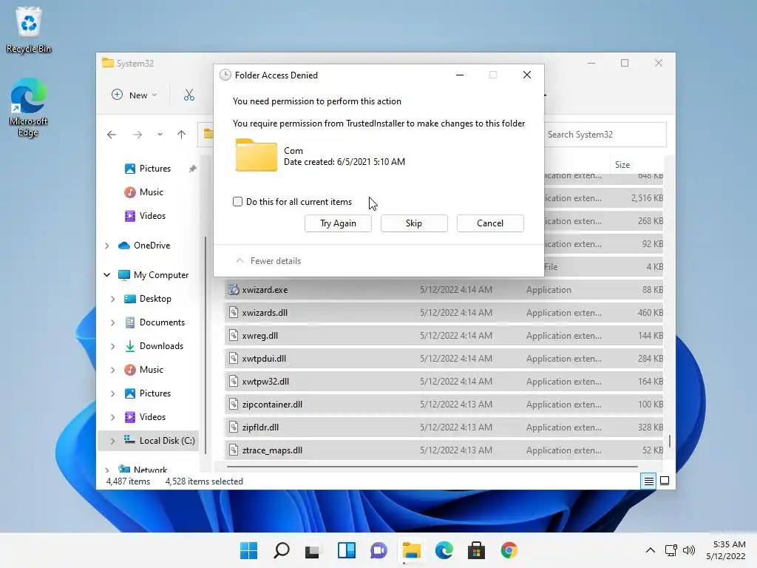Click the Com folder icon in dialog

pos(257,155)
